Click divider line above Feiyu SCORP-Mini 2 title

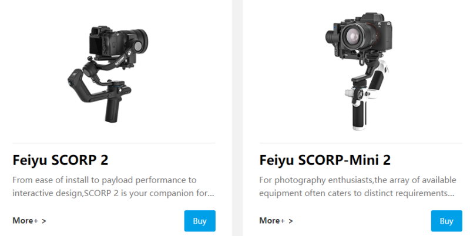pos(360,143)
